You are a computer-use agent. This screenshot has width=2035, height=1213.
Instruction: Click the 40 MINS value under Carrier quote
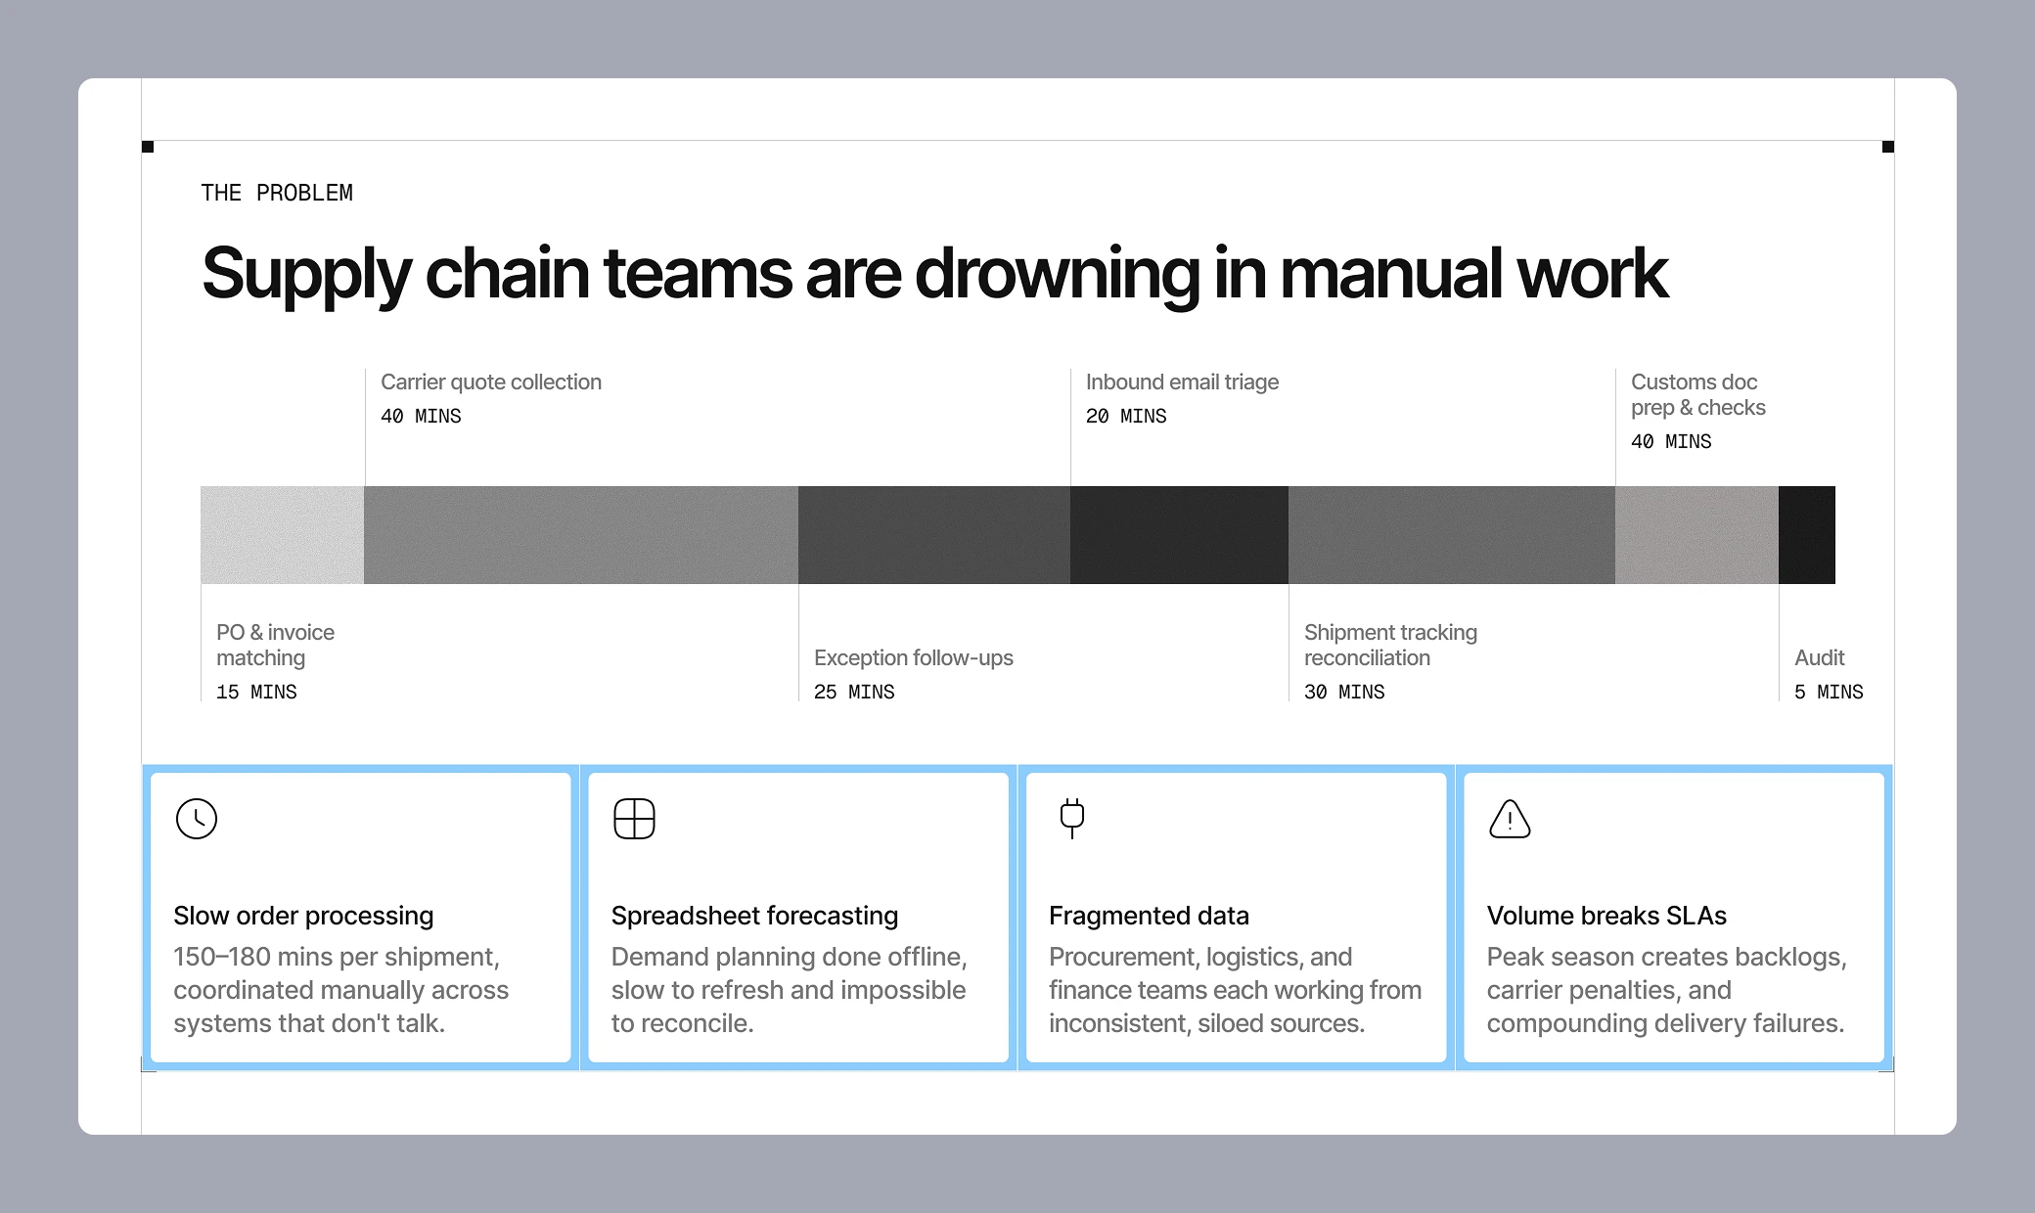click(421, 417)
